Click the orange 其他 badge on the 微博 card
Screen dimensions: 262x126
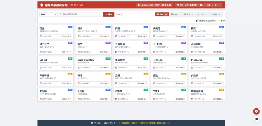point(108,74)
